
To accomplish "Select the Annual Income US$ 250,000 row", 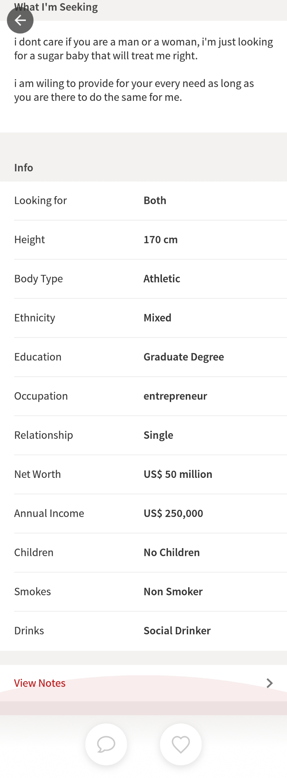I will click(143, 513).
